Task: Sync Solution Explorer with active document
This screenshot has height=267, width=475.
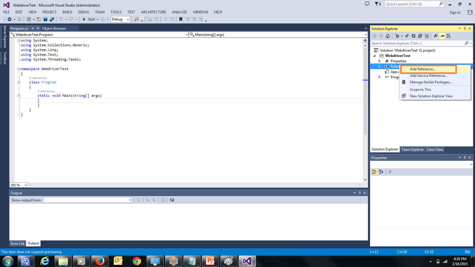Action: click(407, 36)
